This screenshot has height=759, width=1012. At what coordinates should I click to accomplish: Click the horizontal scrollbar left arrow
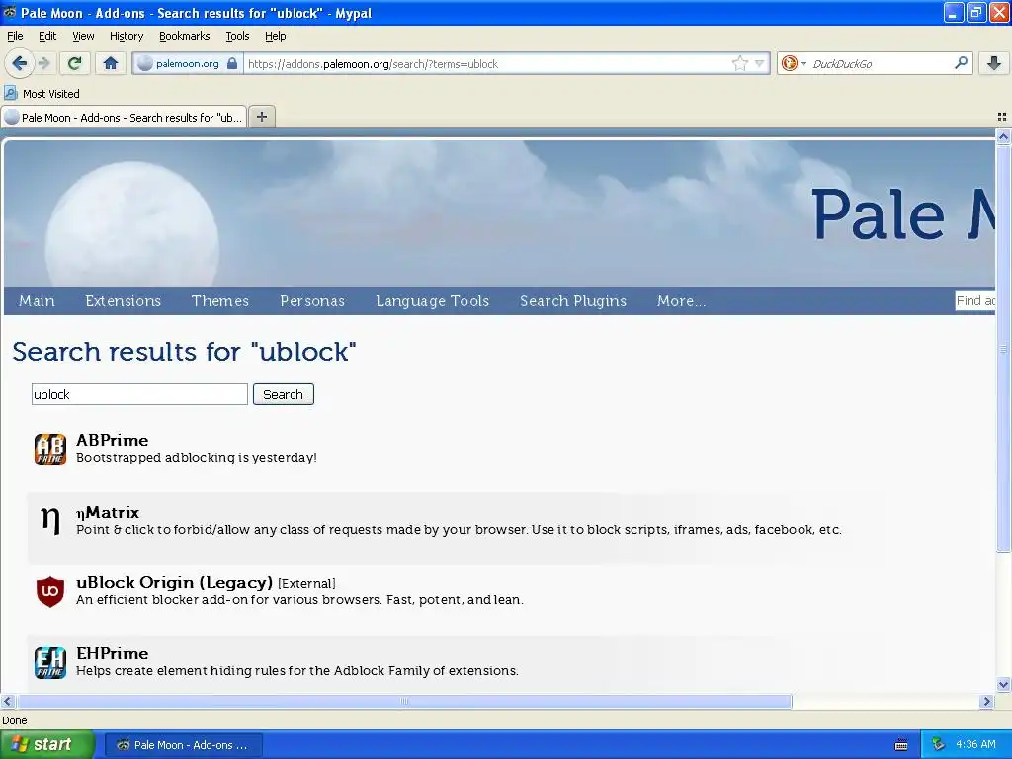pos(7,701)
